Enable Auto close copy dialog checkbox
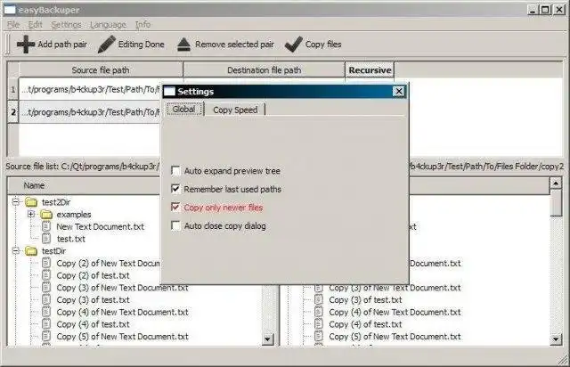 tap(175, 225)
